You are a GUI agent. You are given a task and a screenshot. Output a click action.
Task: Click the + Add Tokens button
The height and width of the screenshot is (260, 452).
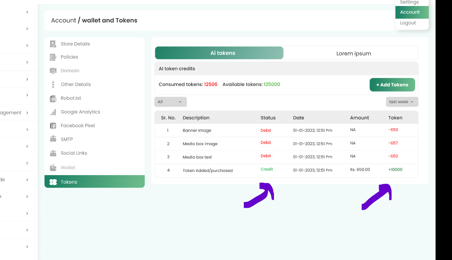392,85
